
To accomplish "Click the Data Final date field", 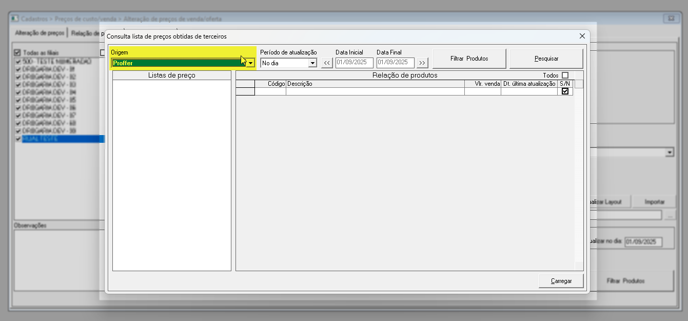I will 395,63.
